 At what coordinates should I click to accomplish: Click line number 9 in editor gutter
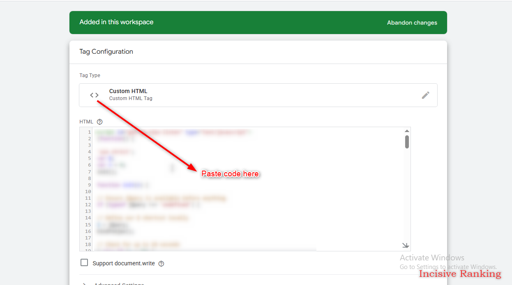pos(89,185)
